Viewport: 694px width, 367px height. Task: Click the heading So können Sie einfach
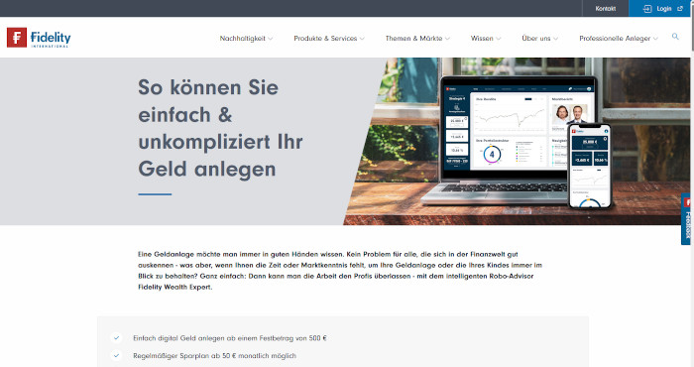coord(220,128)
